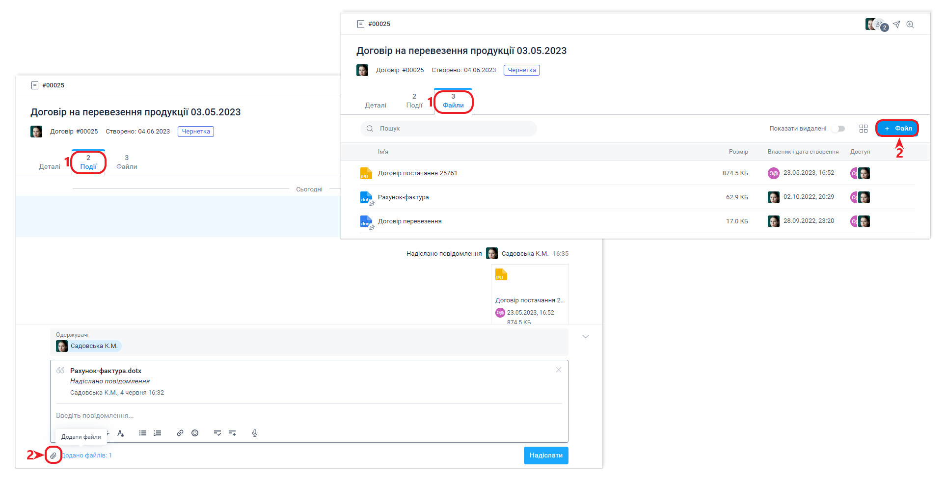Toggle the Показати видалені switch
The image size is (946, 483).
coord(839,129)
